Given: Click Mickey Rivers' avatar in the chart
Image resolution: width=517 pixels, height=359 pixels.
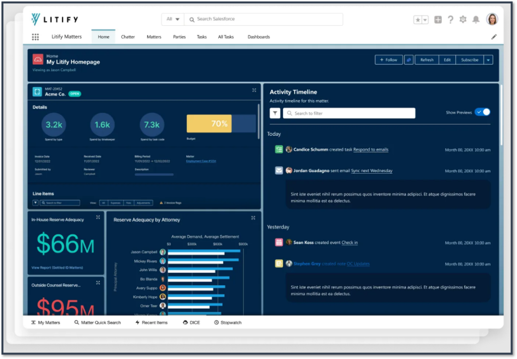Looking at the screenshot, I should click(163, 261).
